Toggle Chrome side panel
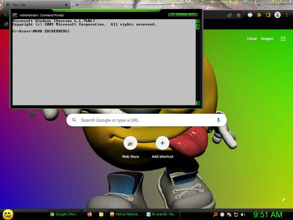Screen dimensions: 293x220 click(268, 15)
